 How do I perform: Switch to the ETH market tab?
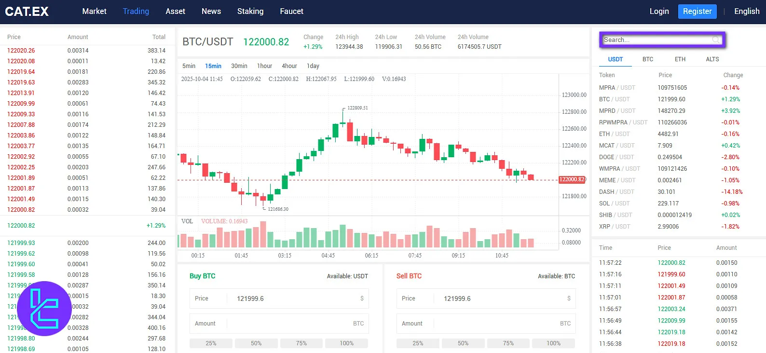coord(680,59)
